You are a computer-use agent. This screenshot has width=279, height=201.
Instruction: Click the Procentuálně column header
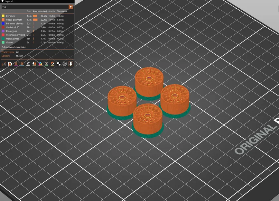40,11
